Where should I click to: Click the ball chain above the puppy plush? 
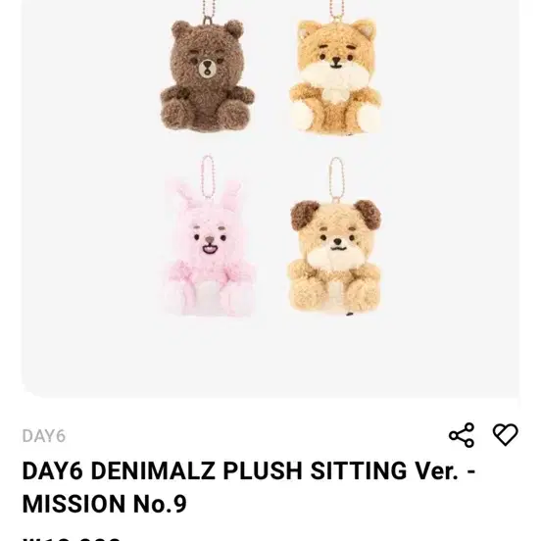pos(336,179)
